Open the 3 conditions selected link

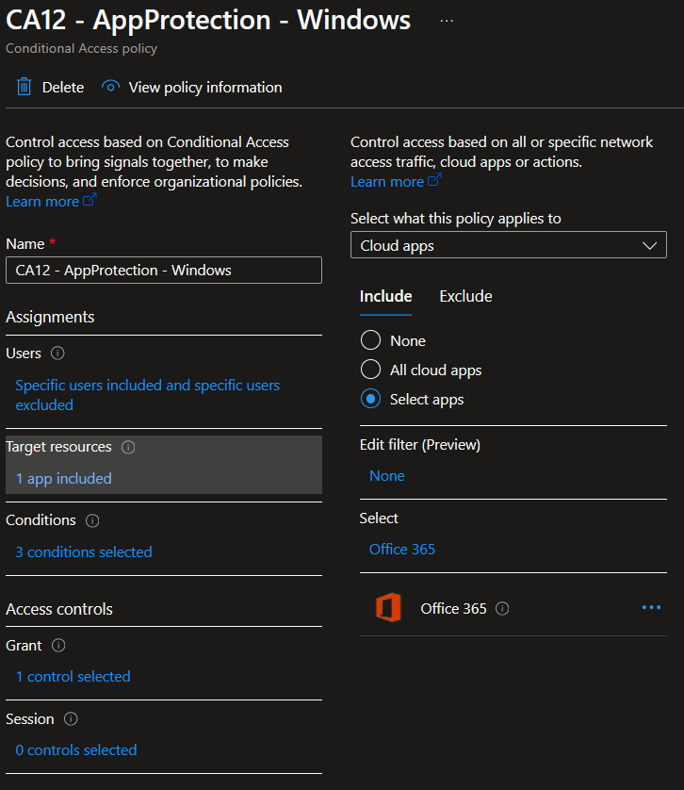coord(84,552)
